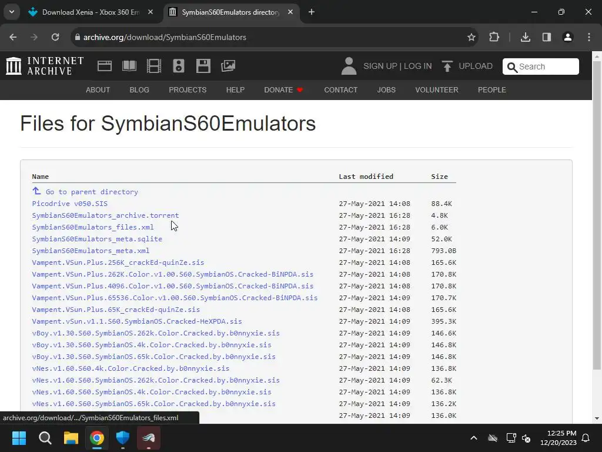Download vNes.v1.60.S60.4k.Color sis file

click(x=131, y=368)
